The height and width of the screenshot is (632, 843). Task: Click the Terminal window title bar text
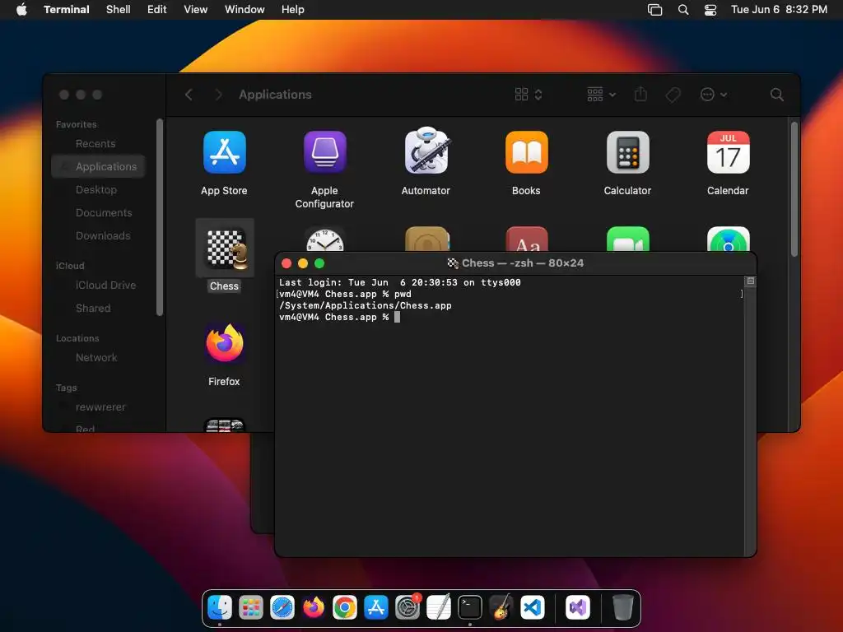point(523,263)
